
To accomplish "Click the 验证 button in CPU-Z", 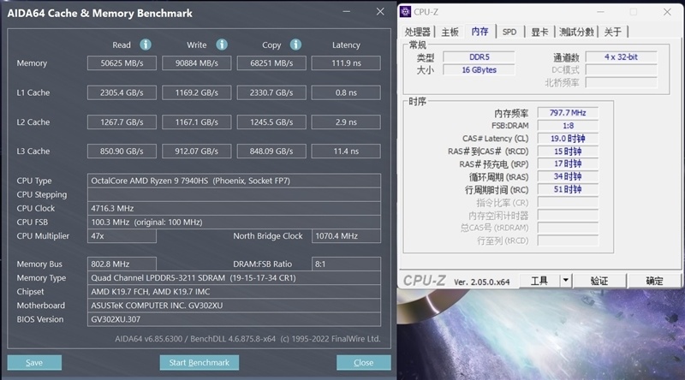I will point(599,281).
